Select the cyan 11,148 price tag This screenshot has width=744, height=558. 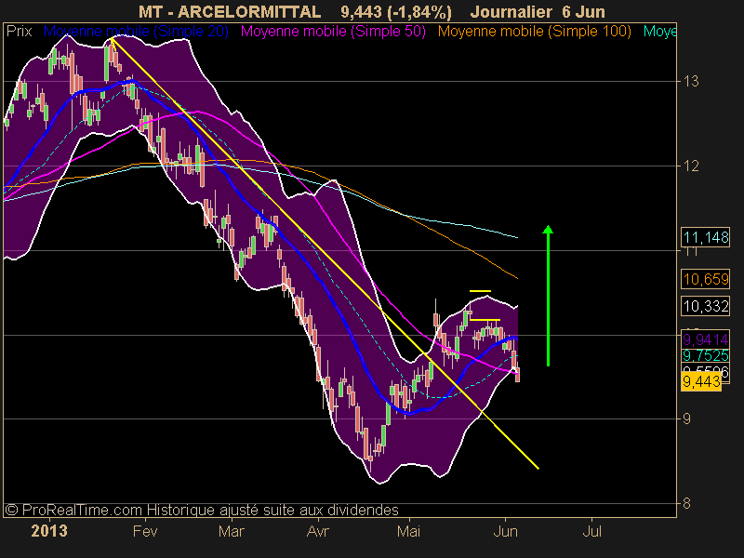706,237
